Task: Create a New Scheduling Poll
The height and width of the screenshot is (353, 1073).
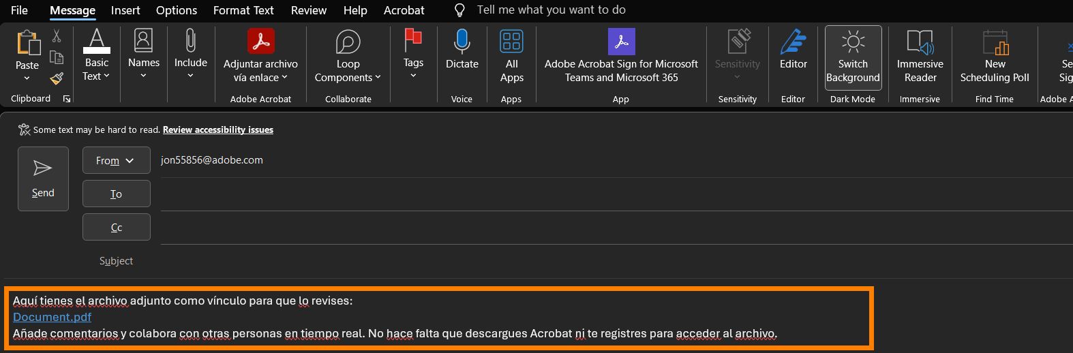Action: click(x=994, y=56)
